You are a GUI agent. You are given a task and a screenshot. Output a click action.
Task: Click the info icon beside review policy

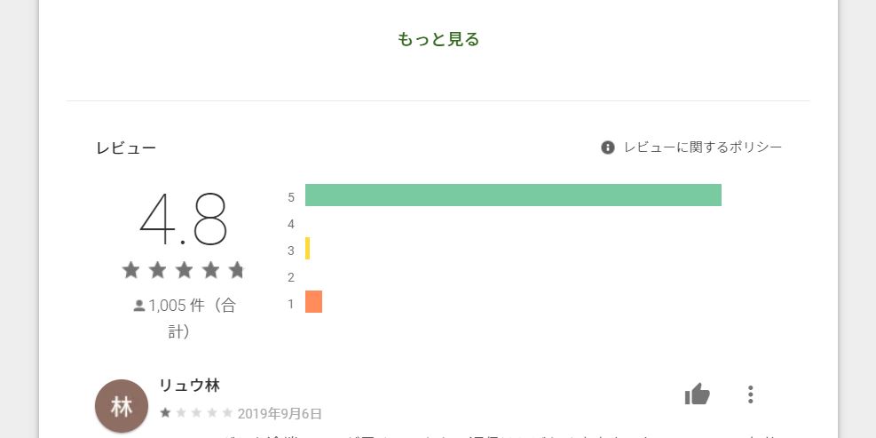click(608, 147)
